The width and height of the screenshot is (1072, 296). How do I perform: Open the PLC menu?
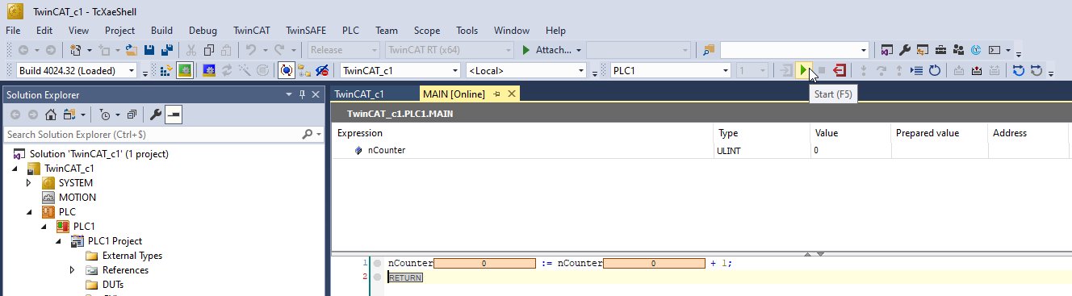click(350, 30)
